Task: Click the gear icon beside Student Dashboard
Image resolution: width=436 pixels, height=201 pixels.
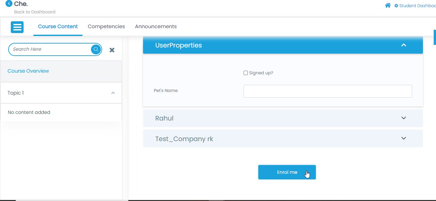Action: point(396,6)
